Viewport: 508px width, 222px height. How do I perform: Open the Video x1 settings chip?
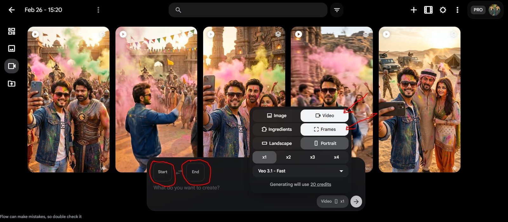point(332,201)
